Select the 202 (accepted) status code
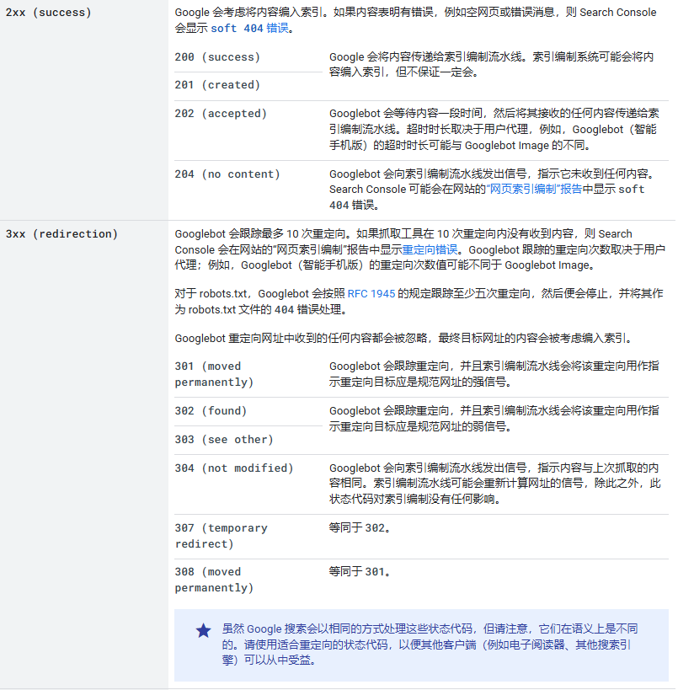678x690 pixels. [221, 114]
